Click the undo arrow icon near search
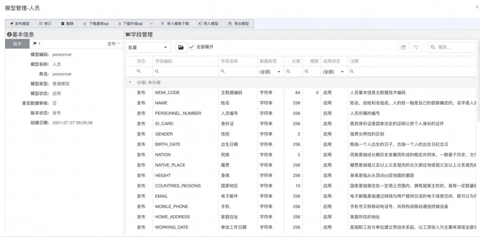The image size is (480, 237). click(416, 47)
